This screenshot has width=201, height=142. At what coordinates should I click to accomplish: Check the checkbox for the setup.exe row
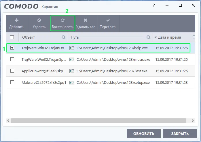[x=12, y=82]
